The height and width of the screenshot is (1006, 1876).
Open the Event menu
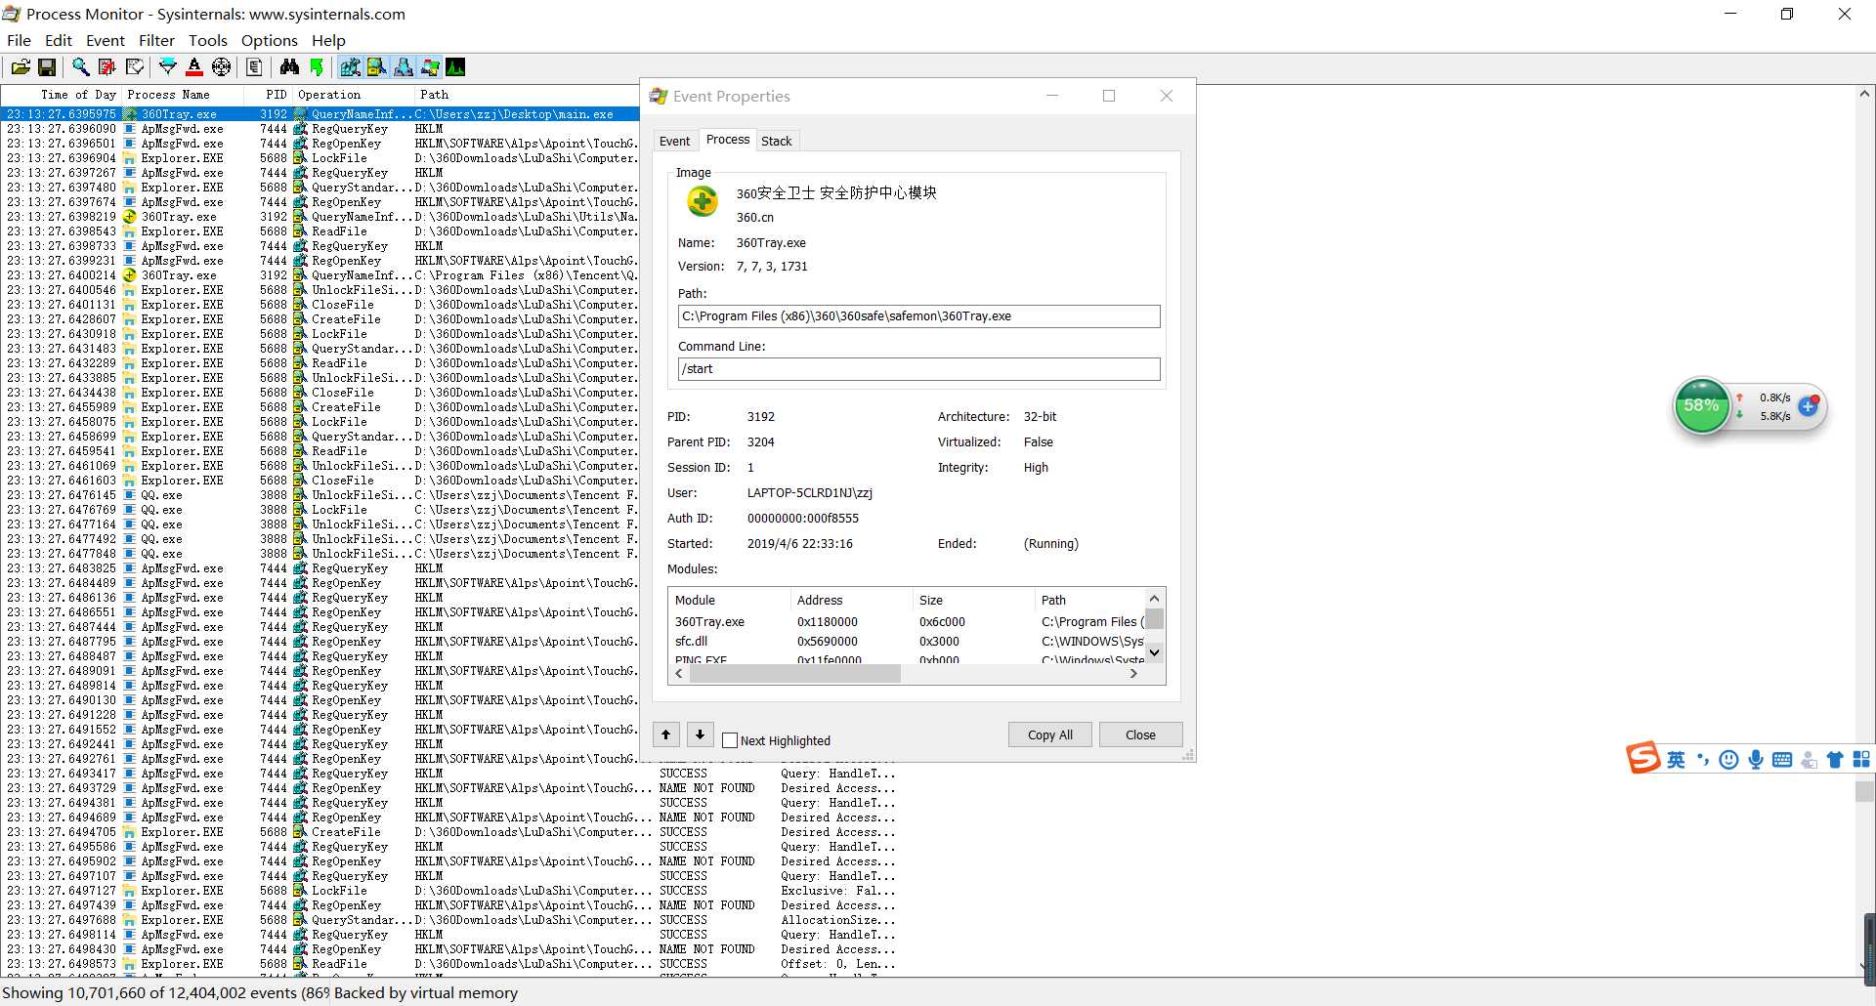point(106,40)
